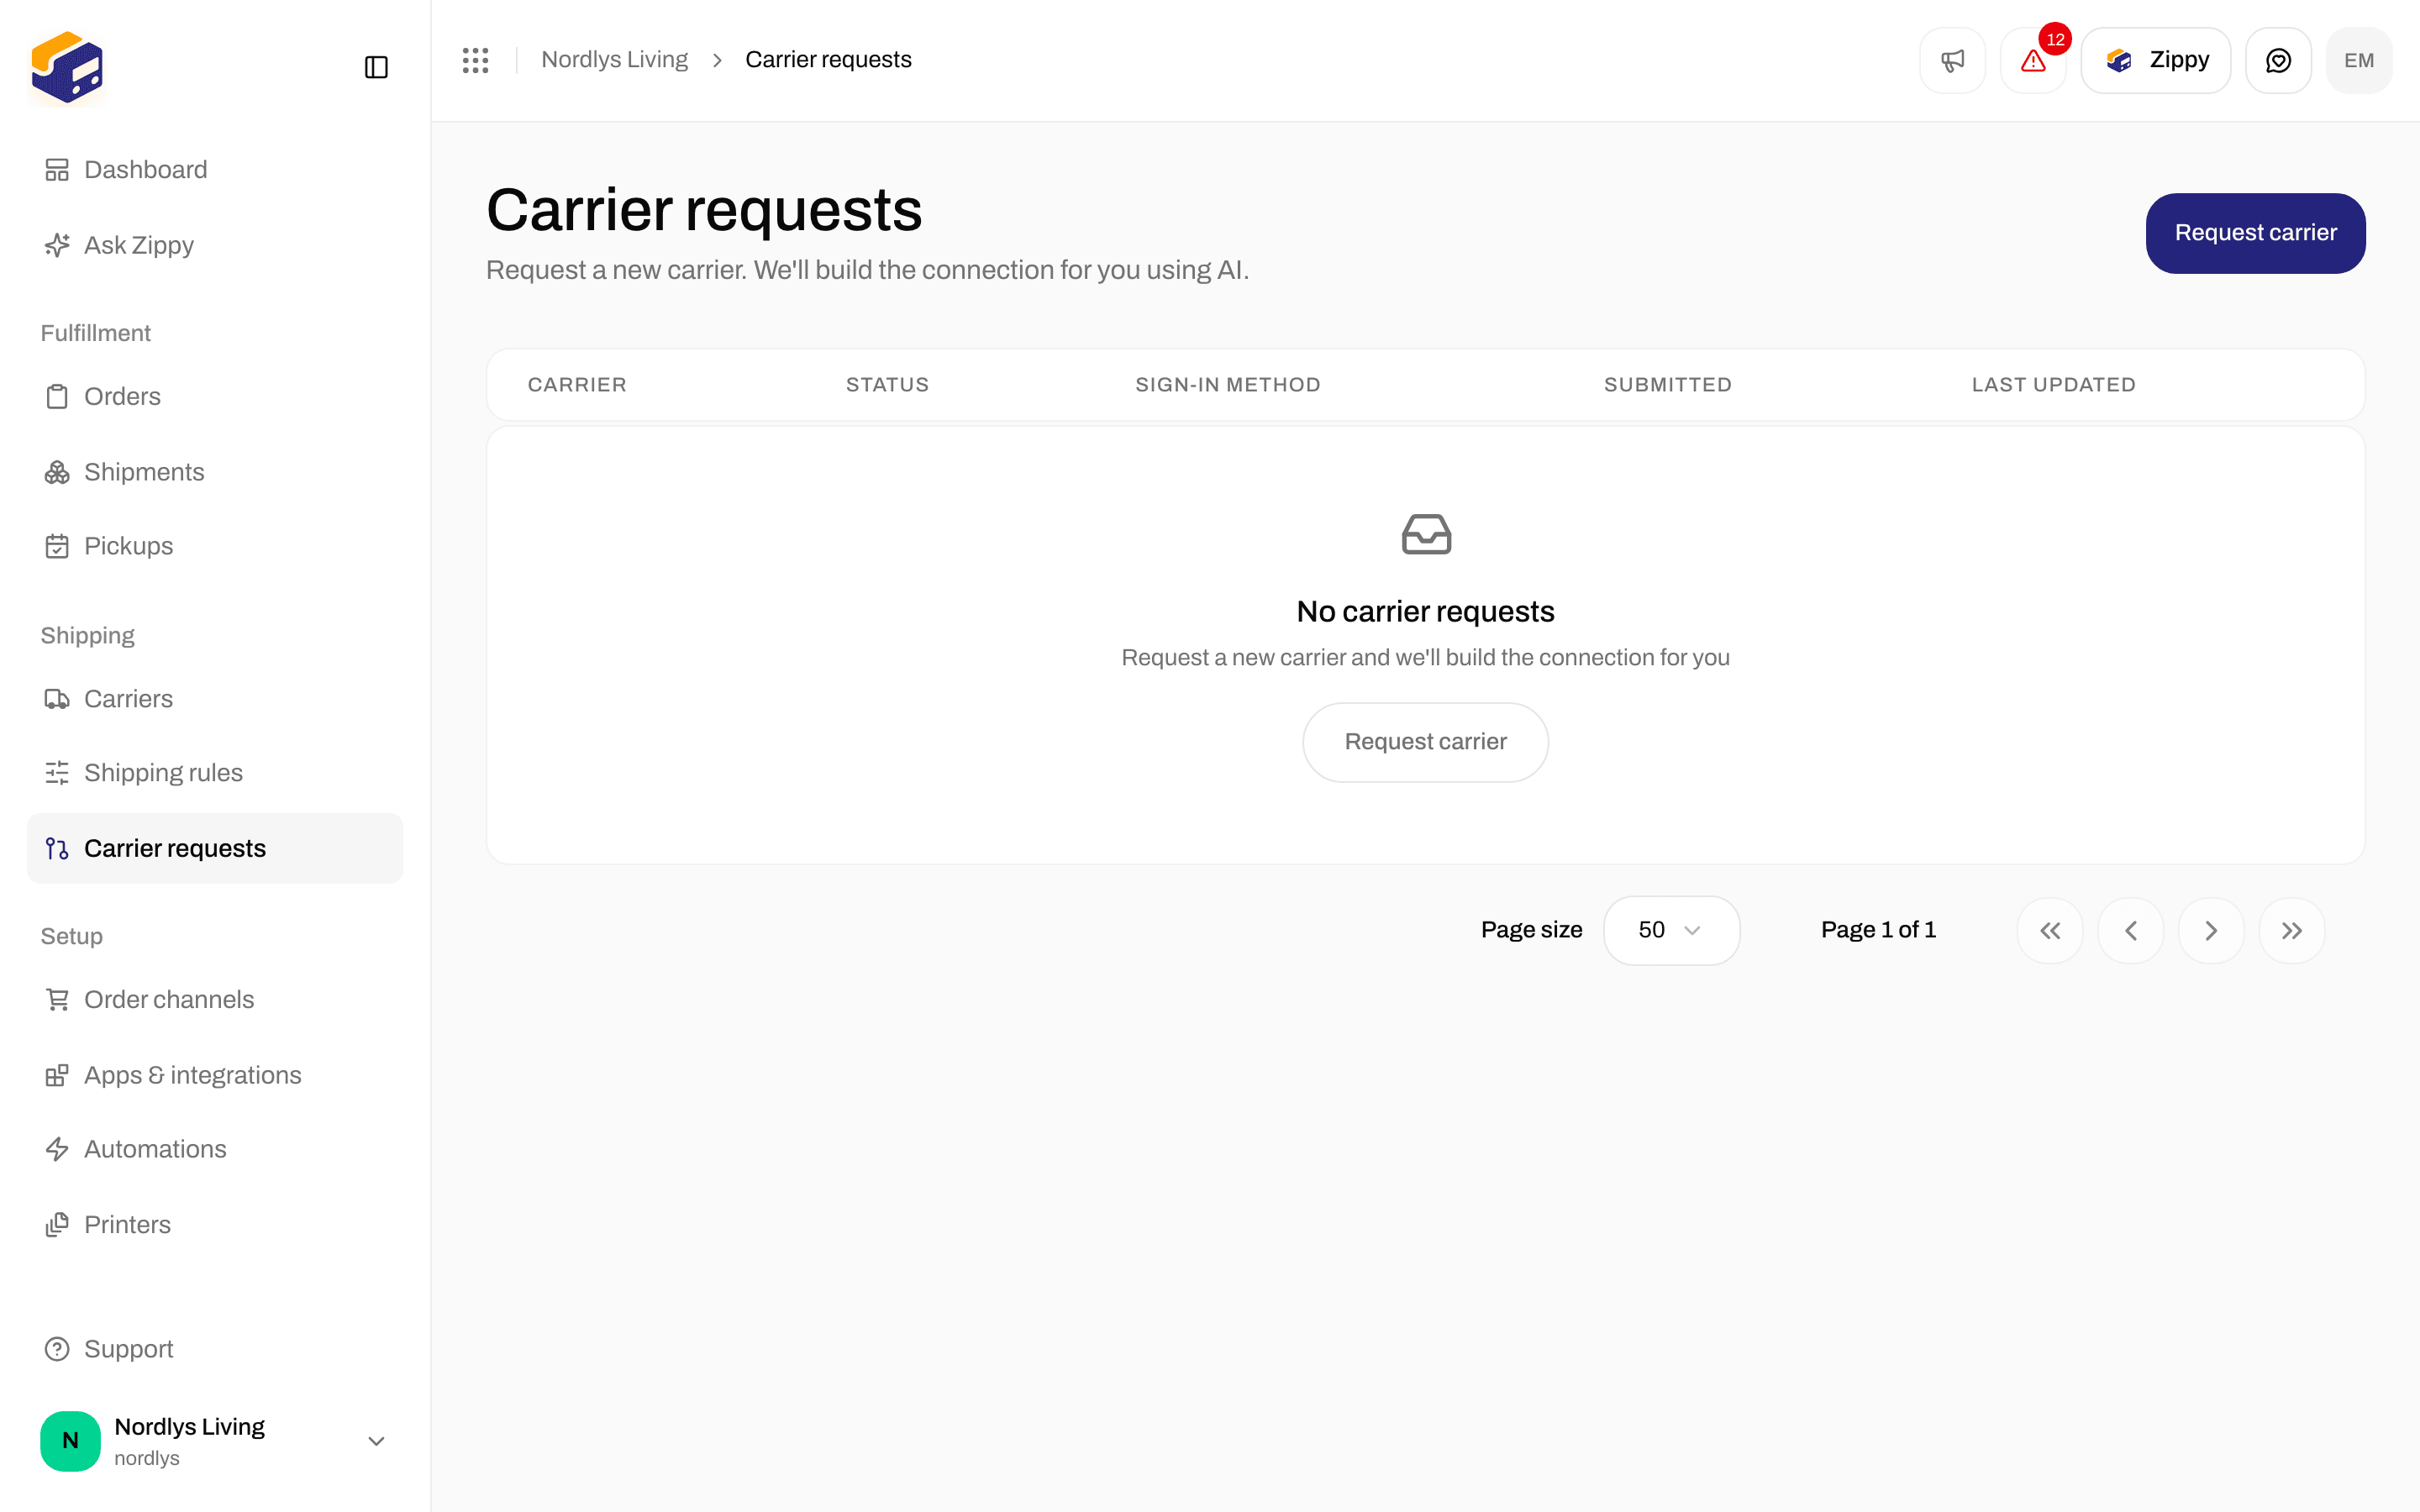Open Apps & integrations in sidebar
This screenshot has width=2420, height=1512.
click(x=215, y=1075)
